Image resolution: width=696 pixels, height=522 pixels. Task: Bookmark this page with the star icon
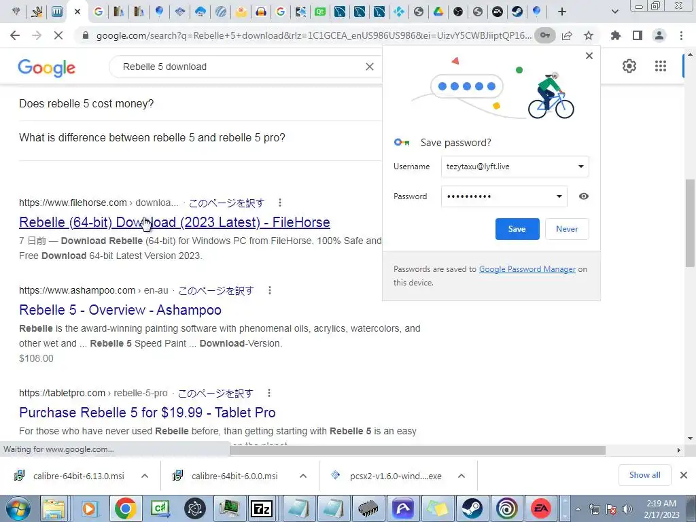(589, 35)
